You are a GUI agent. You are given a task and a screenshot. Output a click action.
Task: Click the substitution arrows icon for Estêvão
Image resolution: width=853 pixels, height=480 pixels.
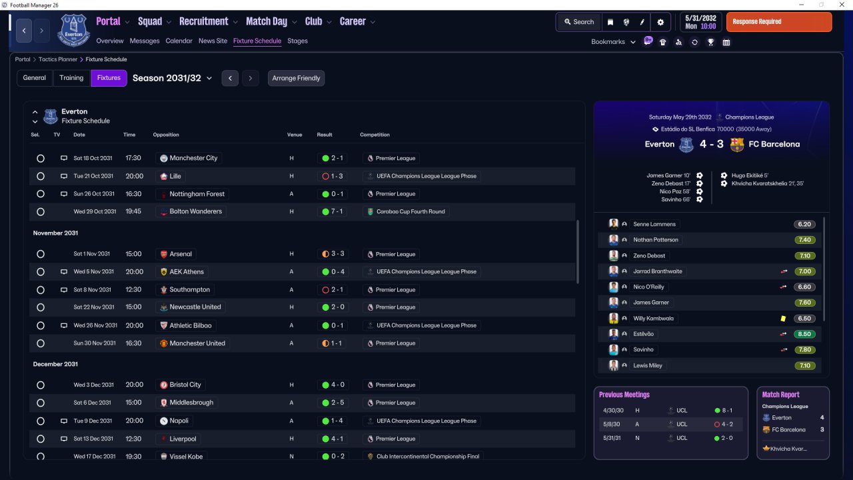(x=784, y=334)
